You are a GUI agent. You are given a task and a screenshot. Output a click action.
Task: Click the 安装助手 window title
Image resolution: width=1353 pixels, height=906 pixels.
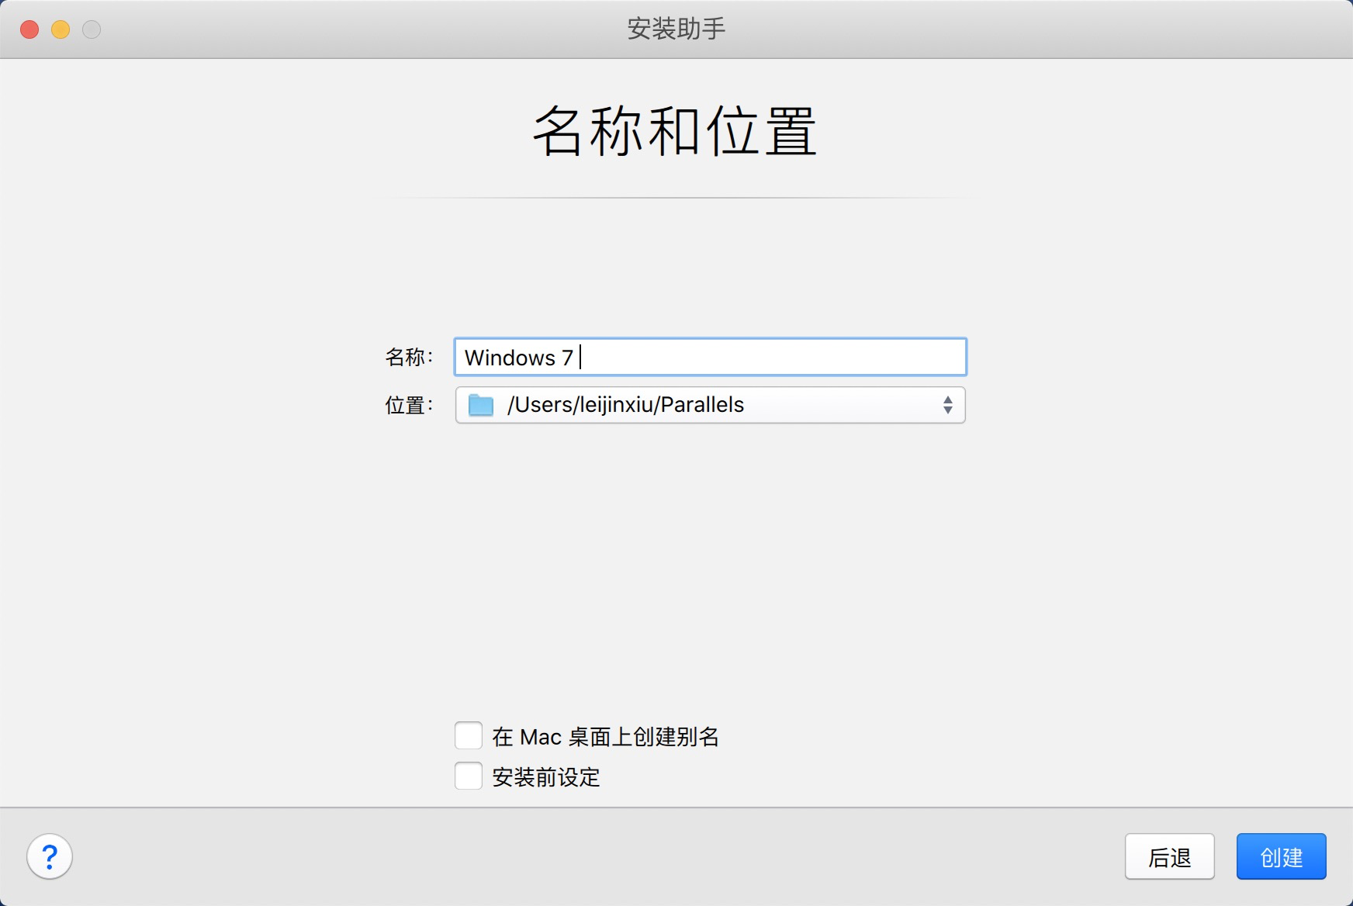point(676,29)
